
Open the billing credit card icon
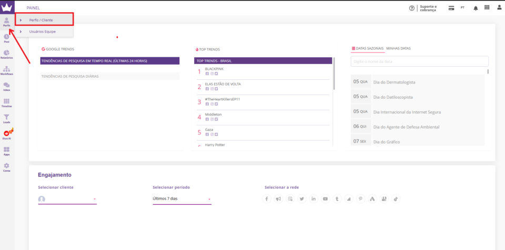coord(451,8)
